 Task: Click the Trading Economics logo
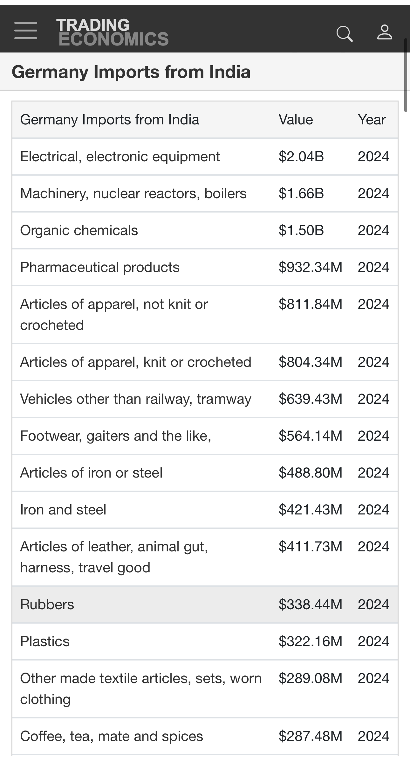click(113, 32)
